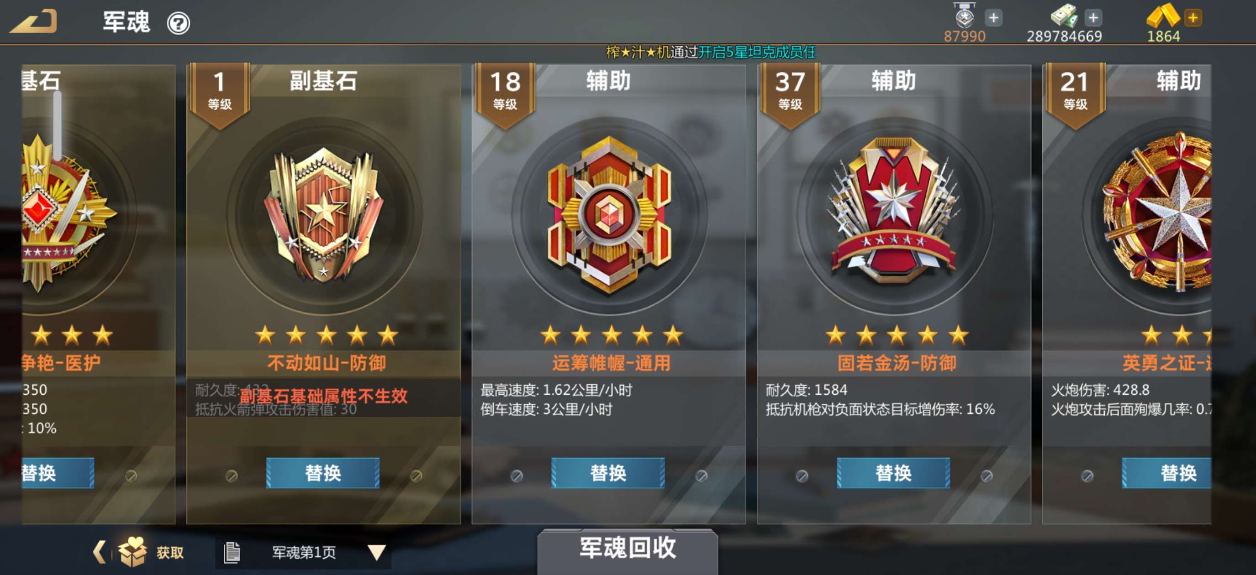Viewport: 1256px width, 575px height.
Task: Select the 固若金汤-防御 red star emblem
Action: point(894,210)
